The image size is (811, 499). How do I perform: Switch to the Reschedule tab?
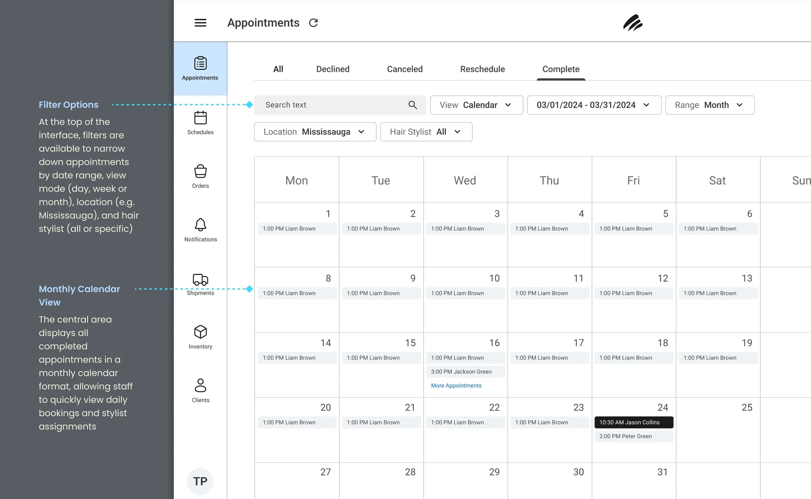(x=482, y=69)
